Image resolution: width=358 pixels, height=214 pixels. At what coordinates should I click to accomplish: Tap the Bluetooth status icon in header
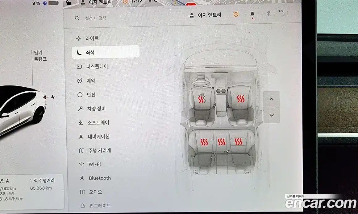pos(268,13)
